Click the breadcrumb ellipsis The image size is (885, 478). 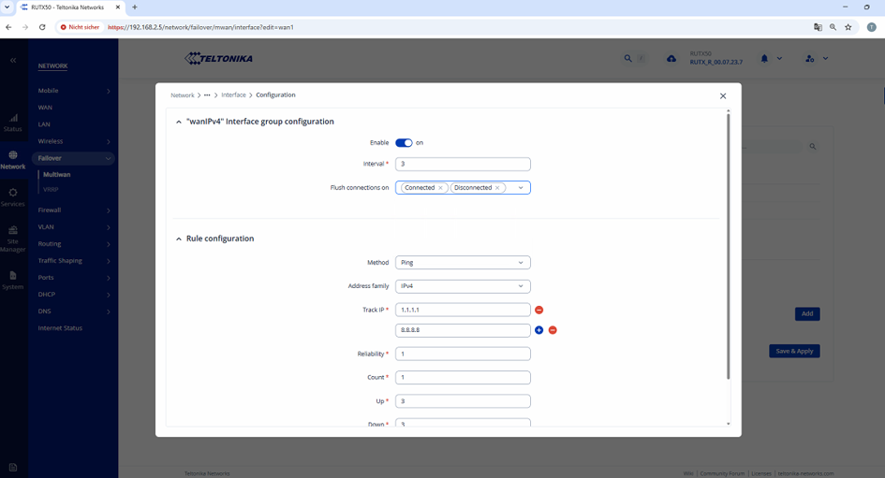pyautogui.click(x=207, y=95)
